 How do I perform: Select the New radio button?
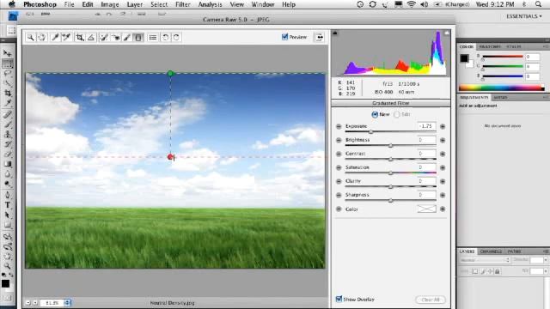pyautogui.click(x=375, y=114)
